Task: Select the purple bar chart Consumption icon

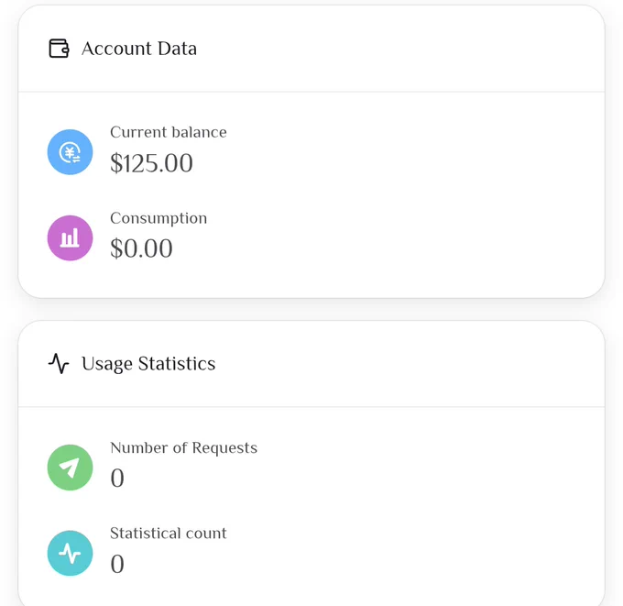Action: [x=70, y=237]
